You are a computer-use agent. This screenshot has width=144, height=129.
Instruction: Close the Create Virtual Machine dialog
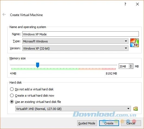click(137, 4)
